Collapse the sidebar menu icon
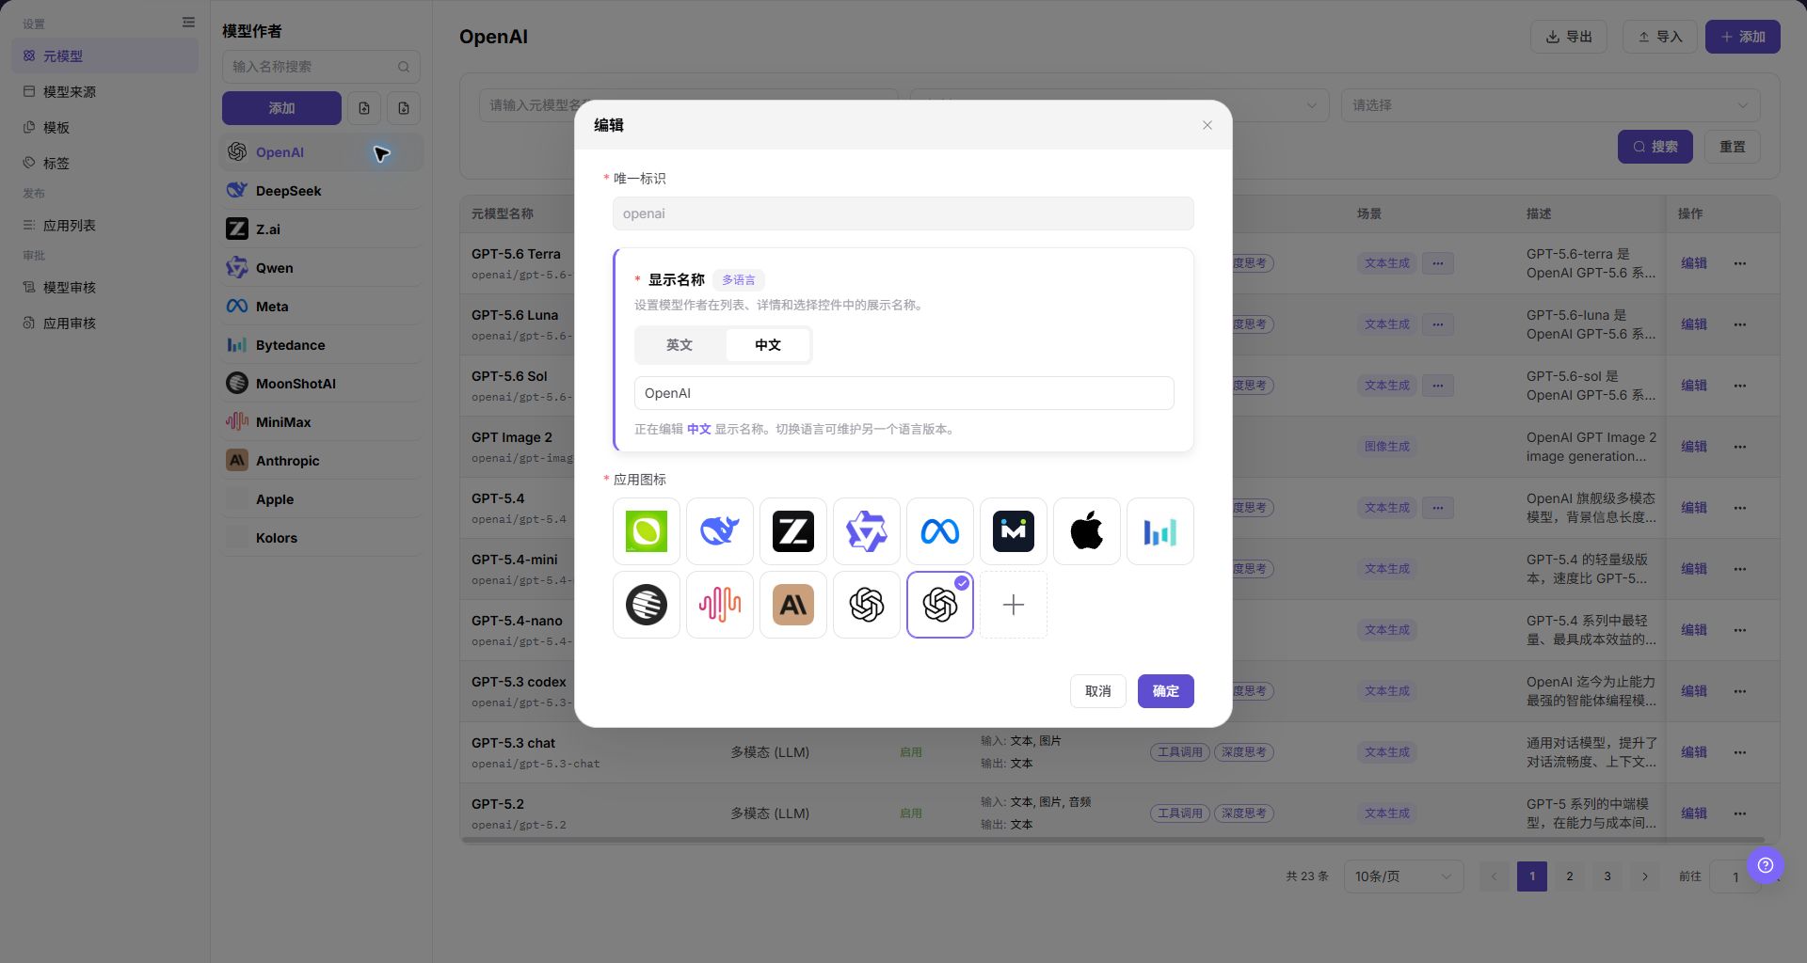Viewport: 1807px width, 963px height. click(x=188, y=23)
